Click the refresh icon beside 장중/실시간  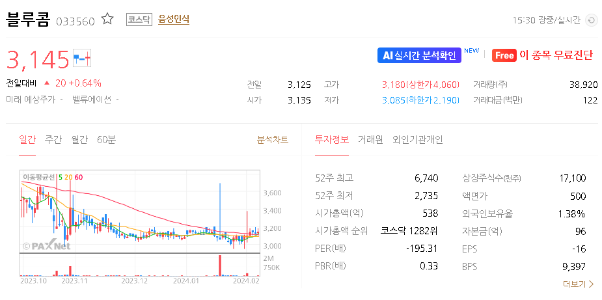tap(591, 20)
